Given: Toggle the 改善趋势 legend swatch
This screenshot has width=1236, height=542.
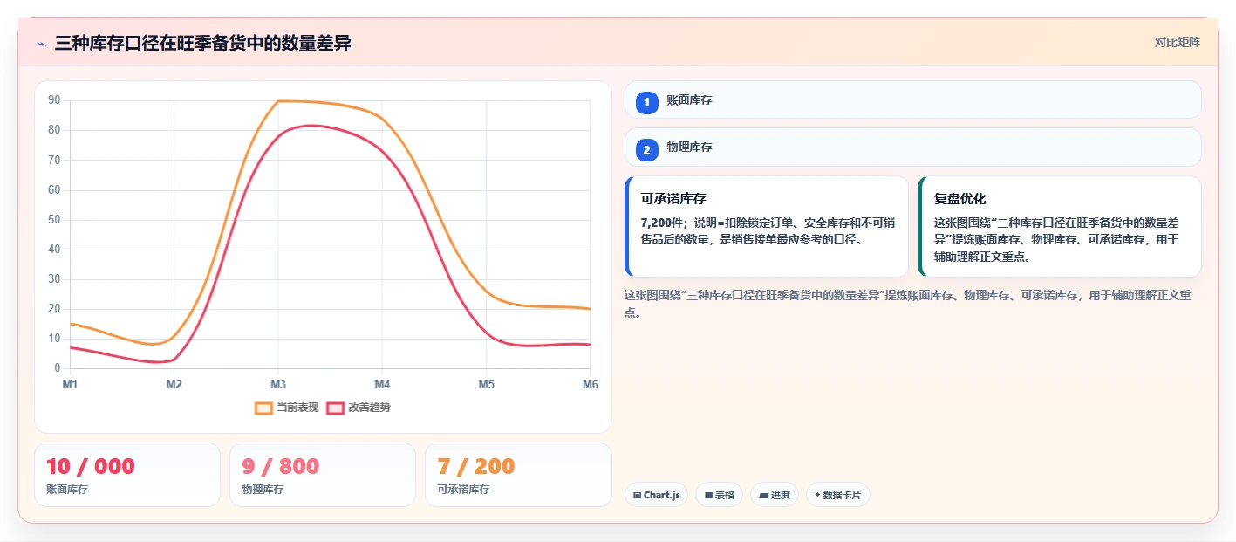Looking at the screenshot, I should pyautogui.click(x=335, y=408).
